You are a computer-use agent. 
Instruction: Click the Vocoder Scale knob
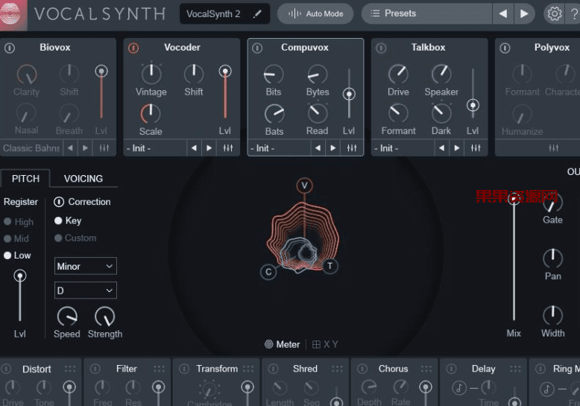[x=151, y=113]
